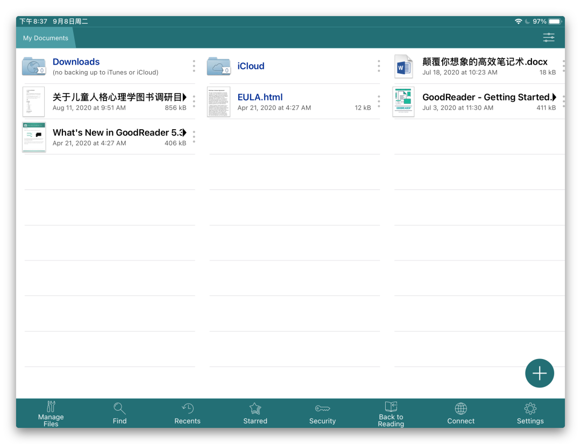Tap the battery indicator in status bar
This screenshot has height=444, width=581.
tap(555, 22)
